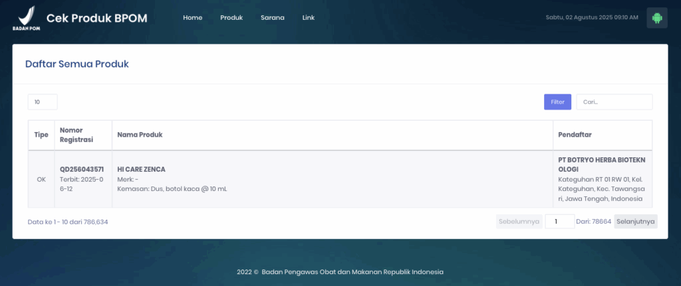
Task: Open the Android app icon button
Action: coord(656,18)
